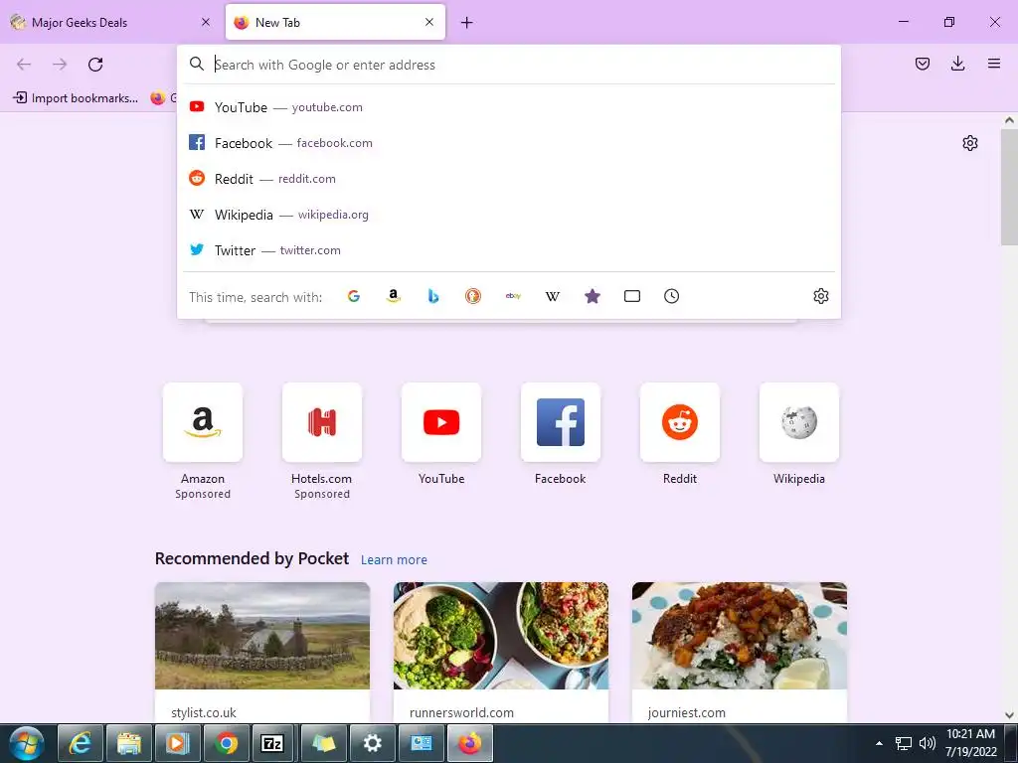Select the New Tab tab

click(336, 22)
